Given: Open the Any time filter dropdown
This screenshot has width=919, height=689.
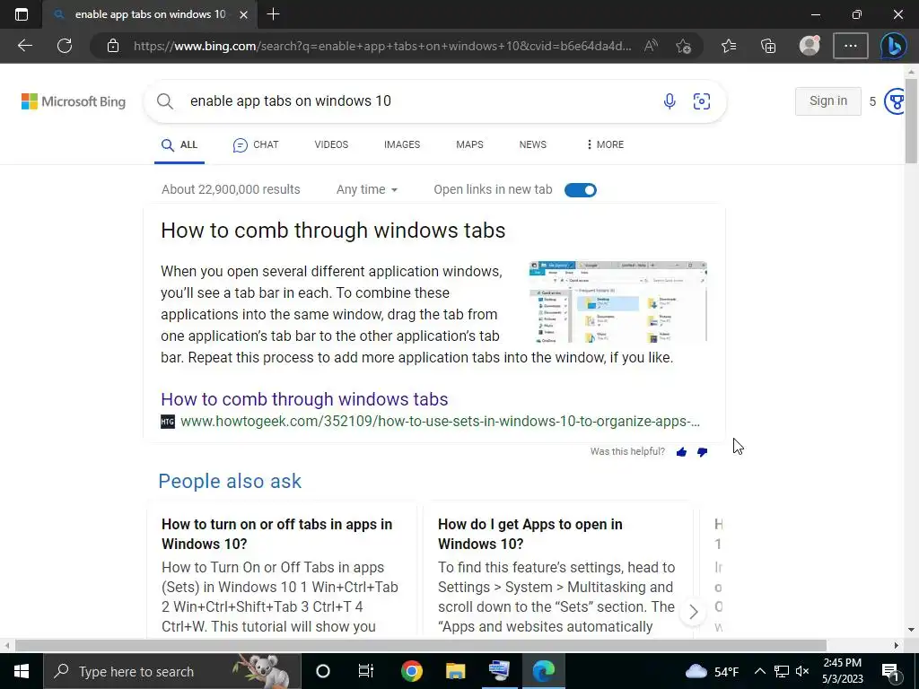Looking at the screenshot, I should [x=367, y=190].
